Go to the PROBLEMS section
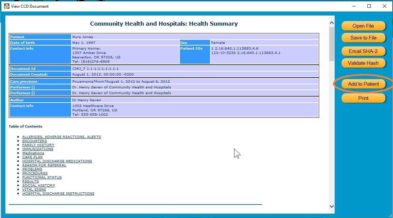Viewport: 393px width, 218px height. (x=32, y=169)
